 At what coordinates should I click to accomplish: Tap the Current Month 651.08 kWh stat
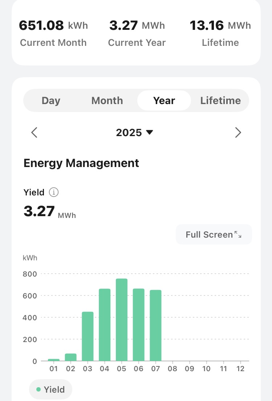(53, 33)
